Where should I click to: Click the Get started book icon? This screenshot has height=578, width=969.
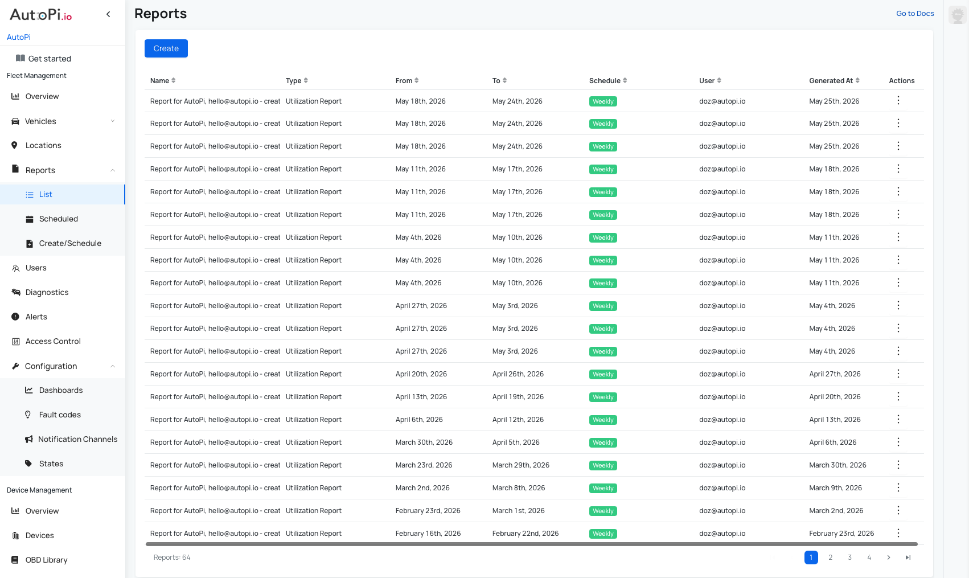coord(20,58)
